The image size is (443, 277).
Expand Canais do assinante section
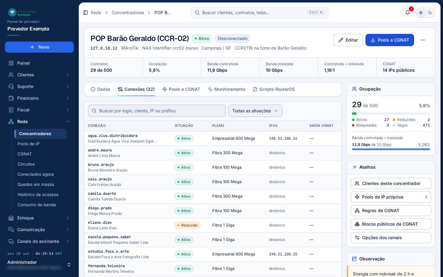coord(39,241)
